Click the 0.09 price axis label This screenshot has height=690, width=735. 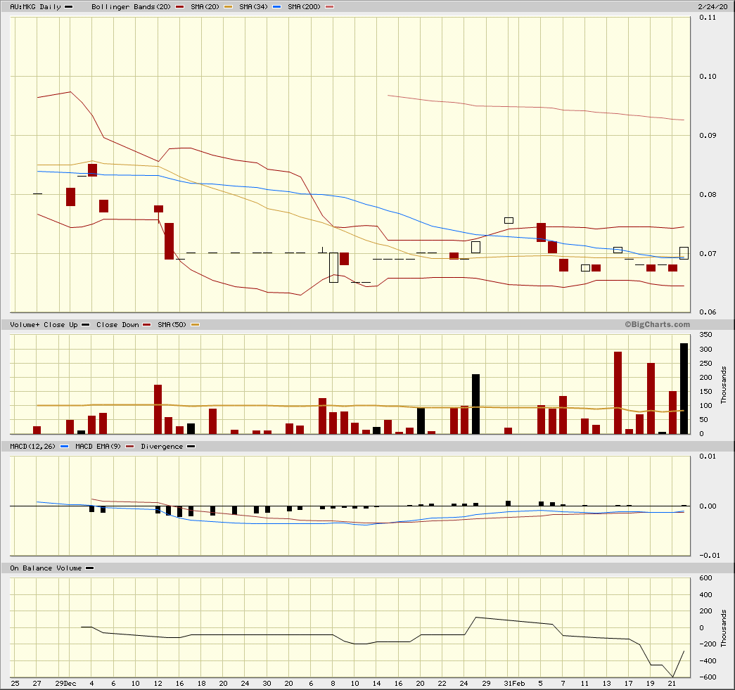(x=708, y=136)
